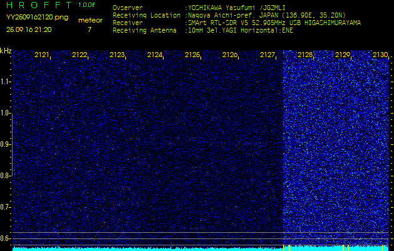Screen dimensions: 394x251
Task: Click the 2122 time marker
Action: point(80,55)
